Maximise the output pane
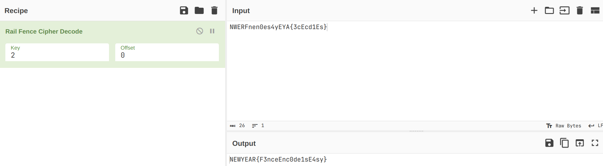The height and width of the screenshot is (166, 603). coord(595,143)
